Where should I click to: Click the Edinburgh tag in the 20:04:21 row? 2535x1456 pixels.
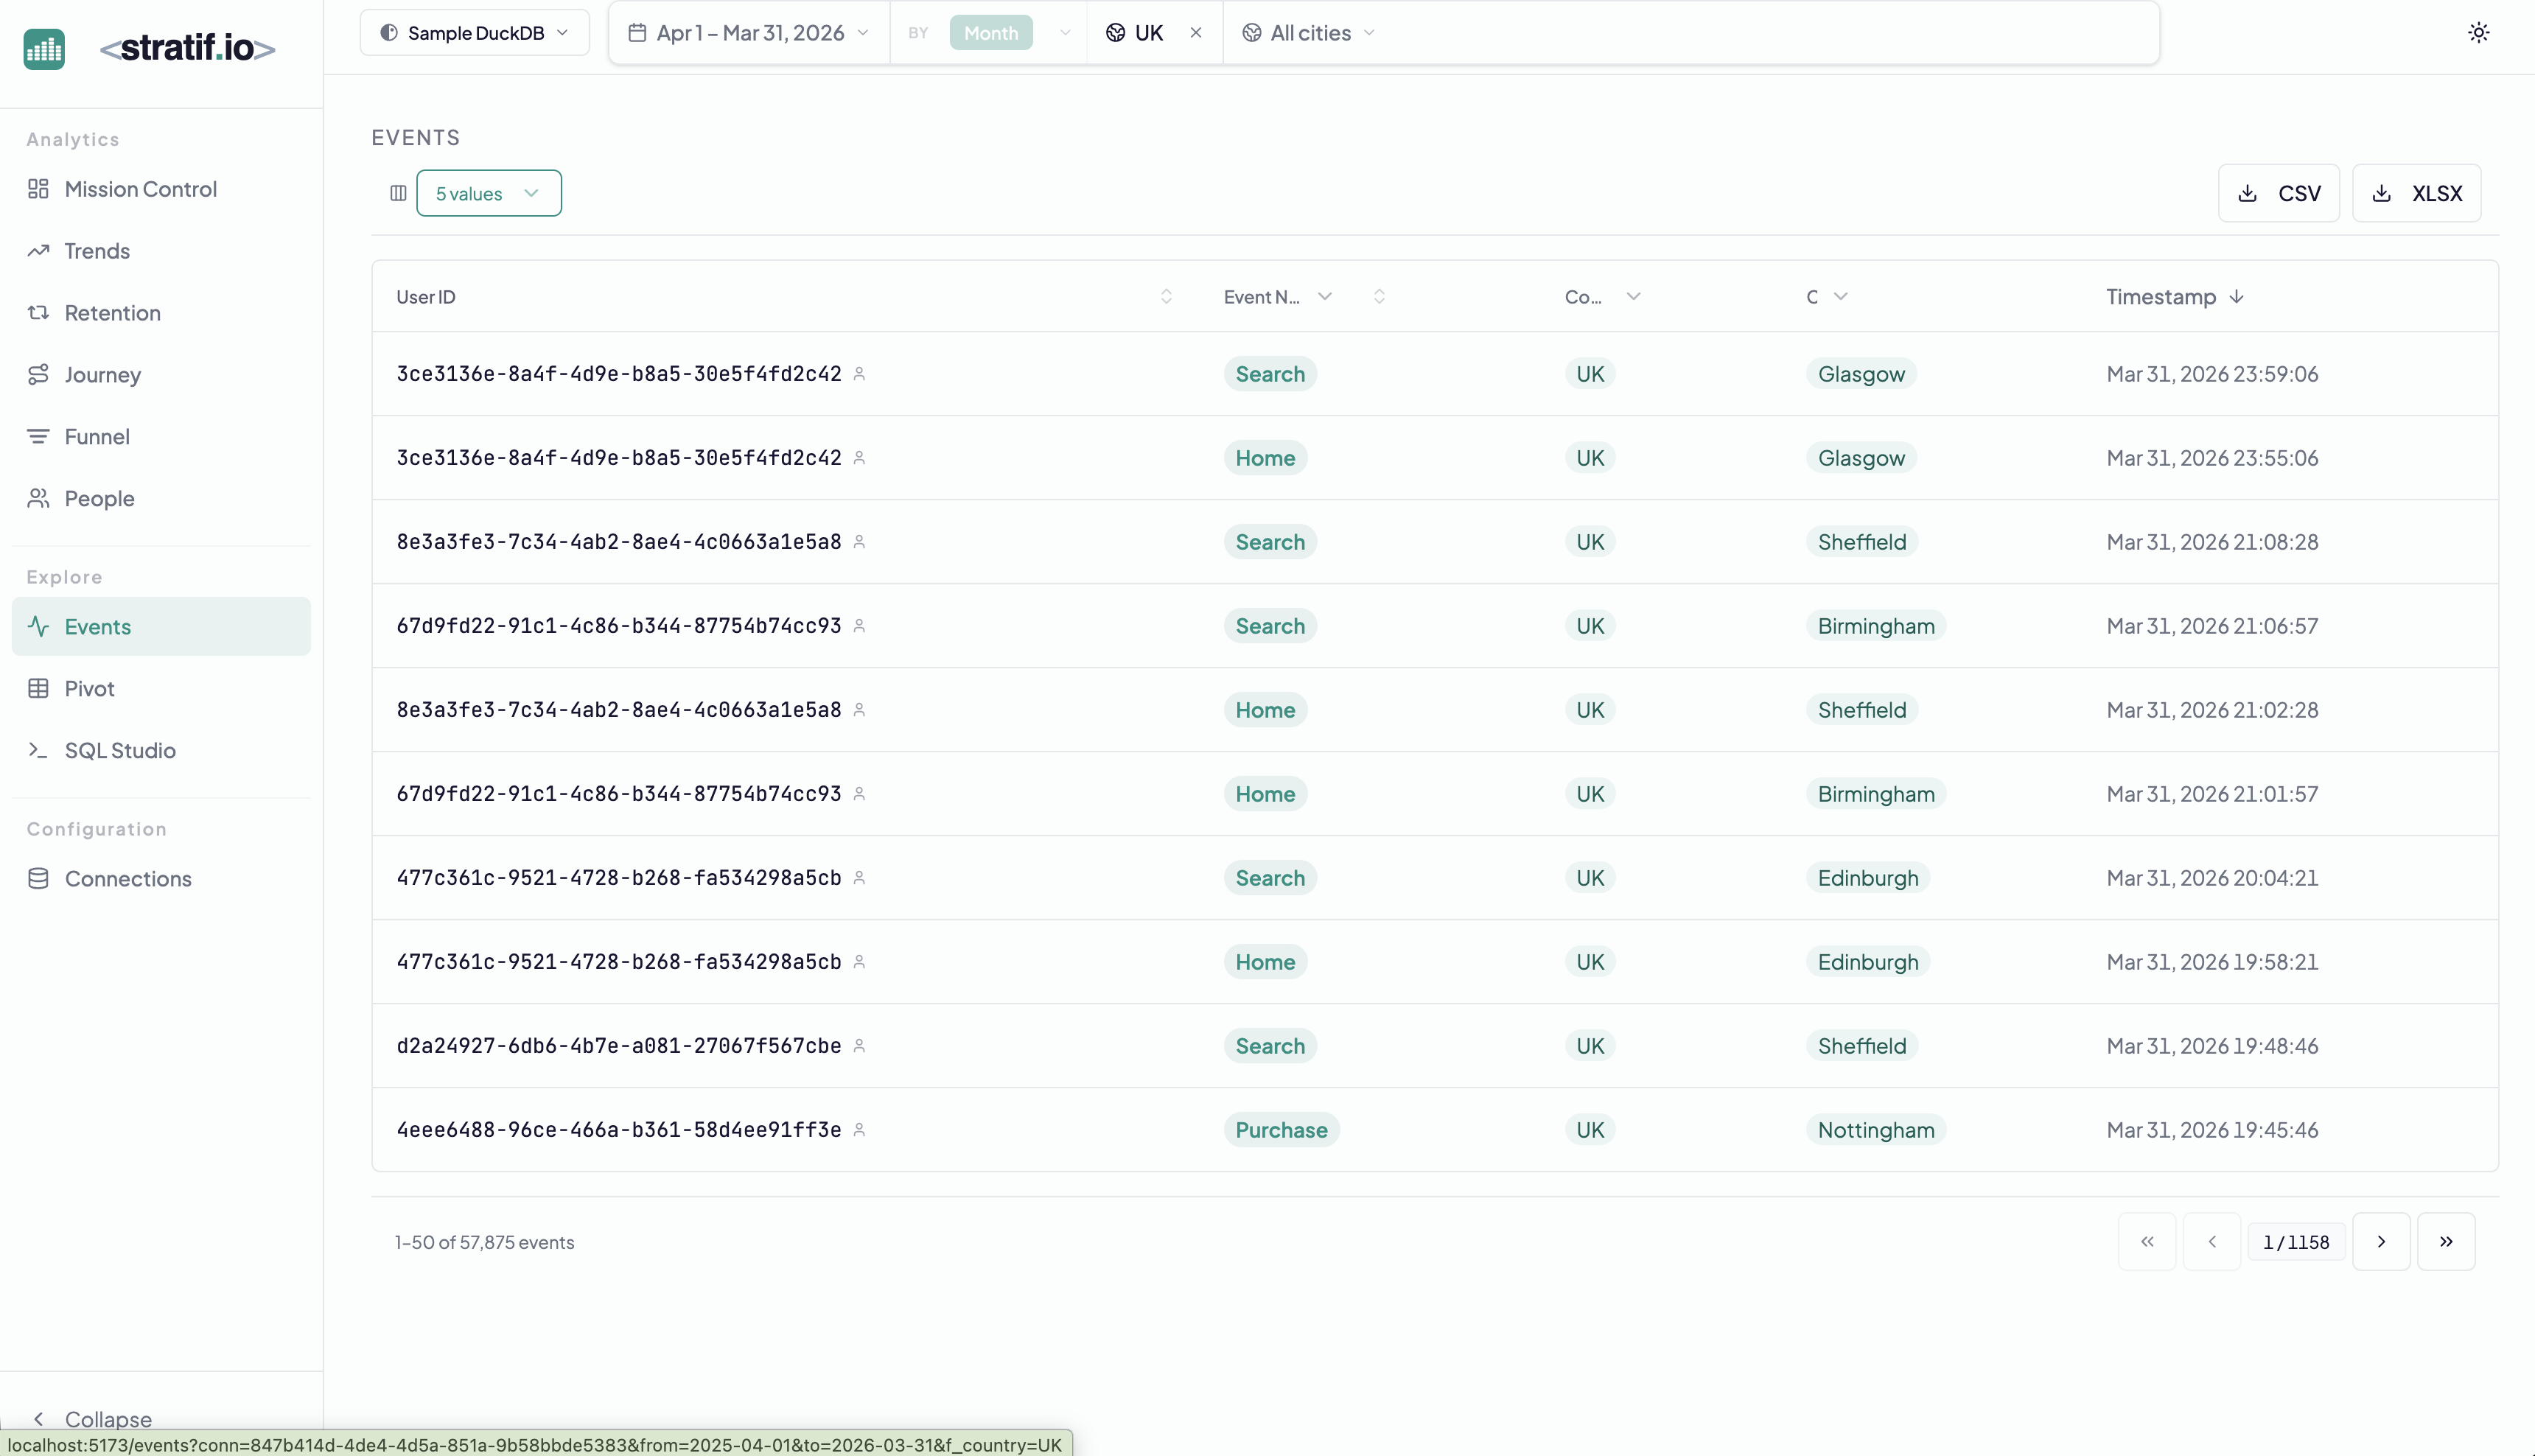1868,878
